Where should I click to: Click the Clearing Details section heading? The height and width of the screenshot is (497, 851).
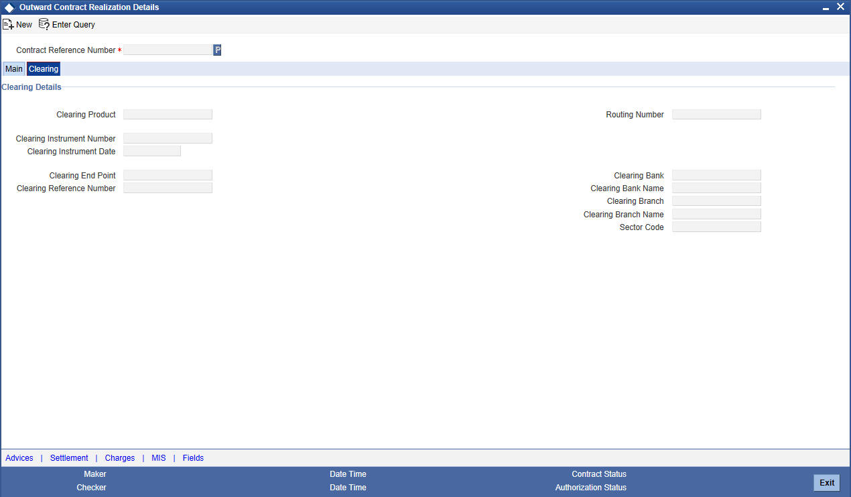pos(31,87)
